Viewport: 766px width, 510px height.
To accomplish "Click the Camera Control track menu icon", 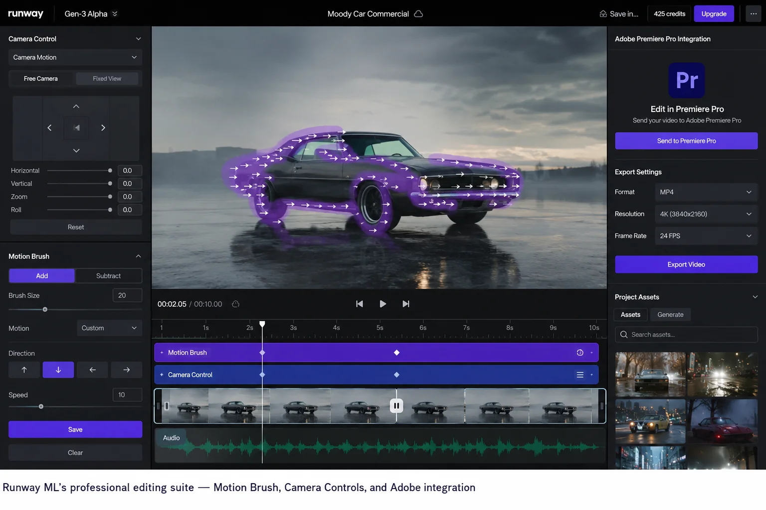I will 580,375.
